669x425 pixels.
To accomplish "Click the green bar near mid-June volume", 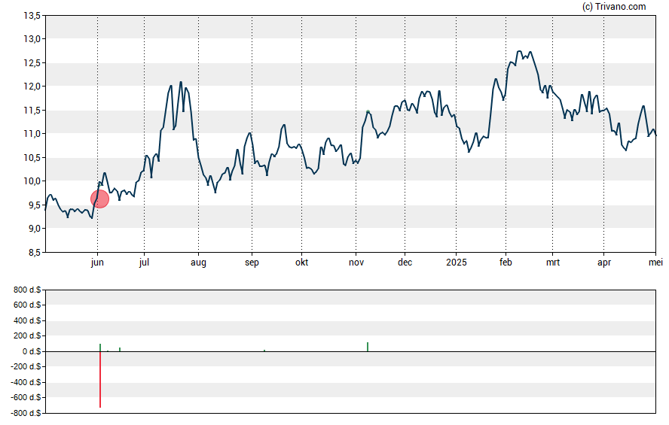I will pos(120,349).
